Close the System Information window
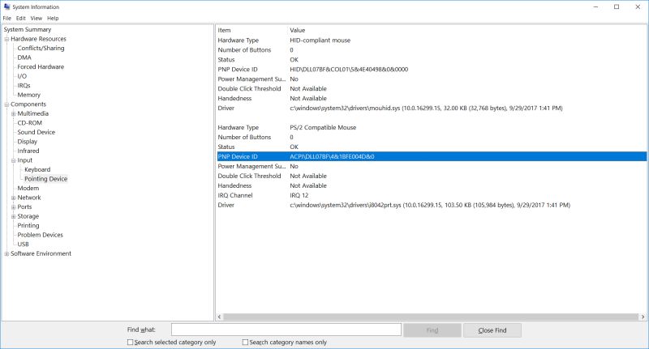The image size is (649, 349). tap(638, 7)
